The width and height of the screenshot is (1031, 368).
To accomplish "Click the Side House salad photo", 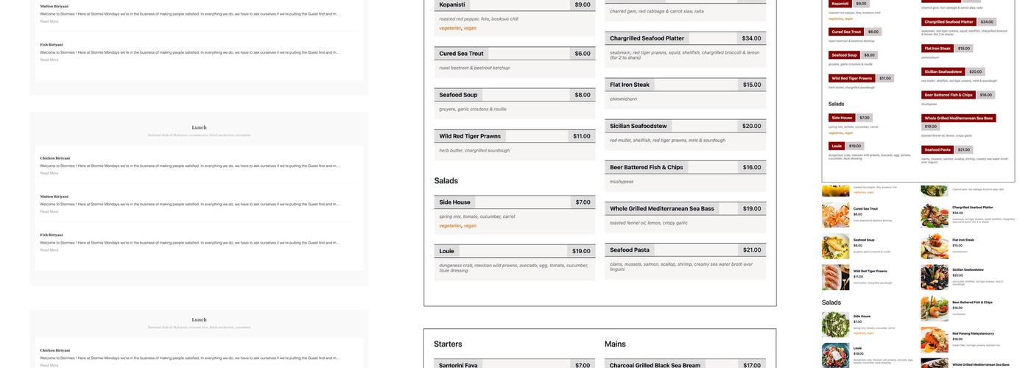I will coord(835,324).
